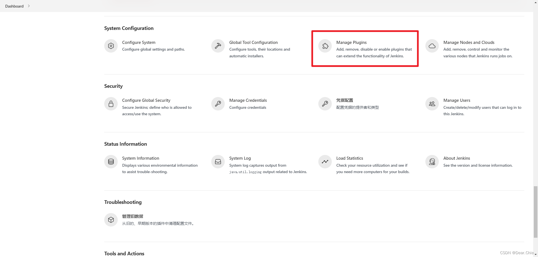
Task: Click 'See the version and license information.' text
Action: click(478, 165)
